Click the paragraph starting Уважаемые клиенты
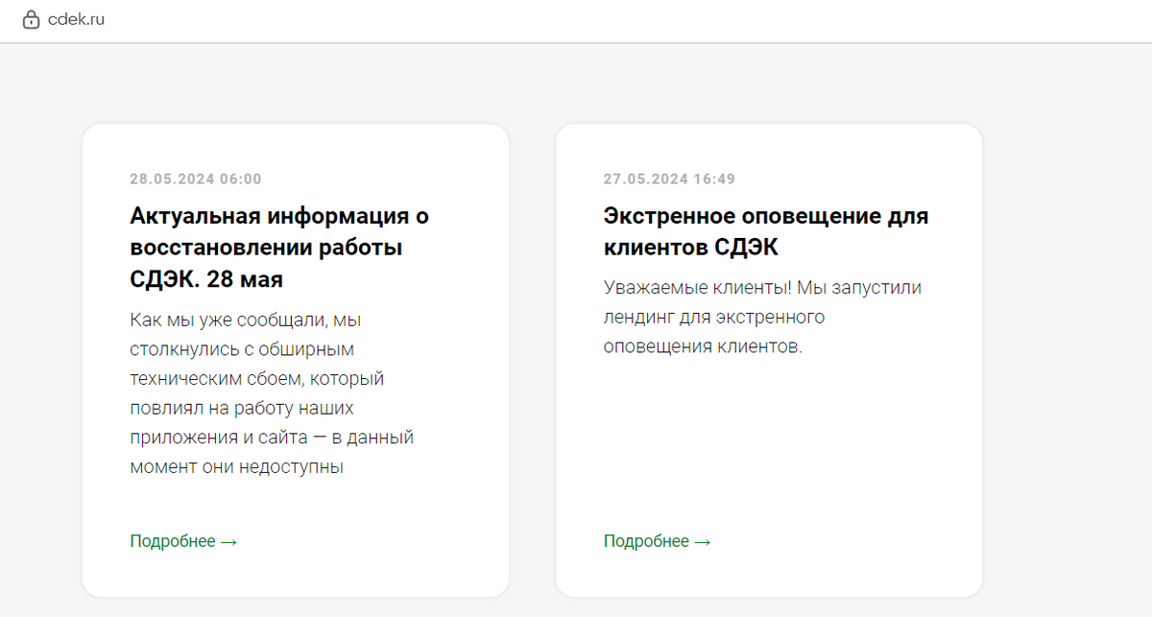The image size is (1152, 617). click(x=762, y=318)
